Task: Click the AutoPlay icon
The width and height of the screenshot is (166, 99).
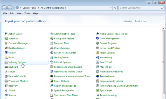Action: tap(6, 38)
